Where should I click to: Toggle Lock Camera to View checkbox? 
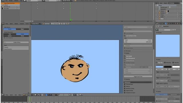pyautogui.click(x=125, y=36)
